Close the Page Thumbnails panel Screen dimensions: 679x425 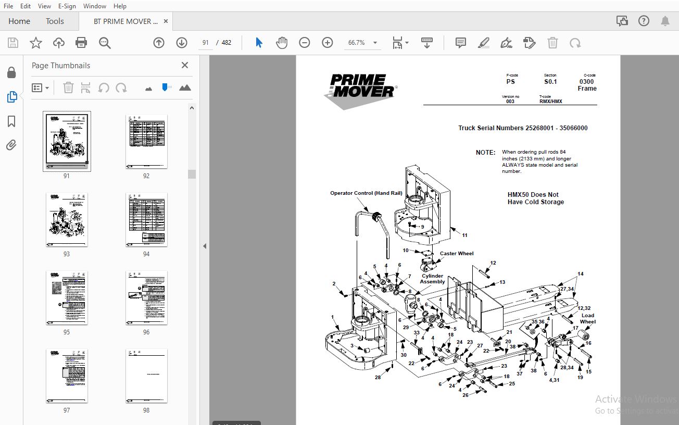(184, 65)
